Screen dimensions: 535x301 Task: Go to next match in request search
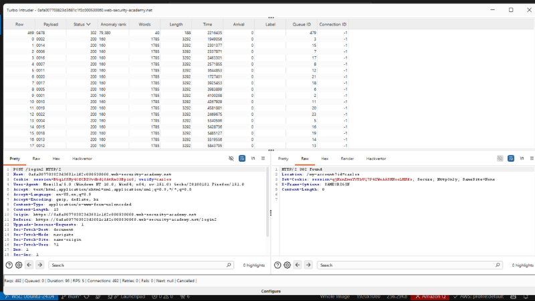(x=39, y=265)
